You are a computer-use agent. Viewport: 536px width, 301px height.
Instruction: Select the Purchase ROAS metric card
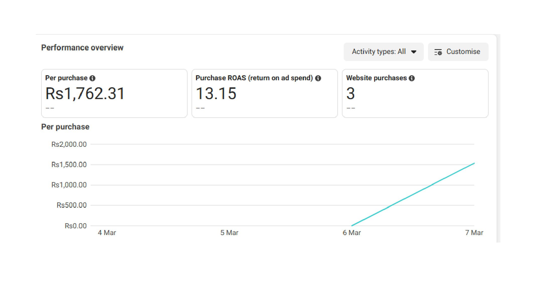(x=264, y=93)
